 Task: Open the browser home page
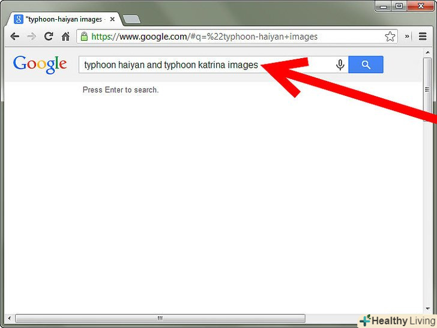(x=65, y=37)
